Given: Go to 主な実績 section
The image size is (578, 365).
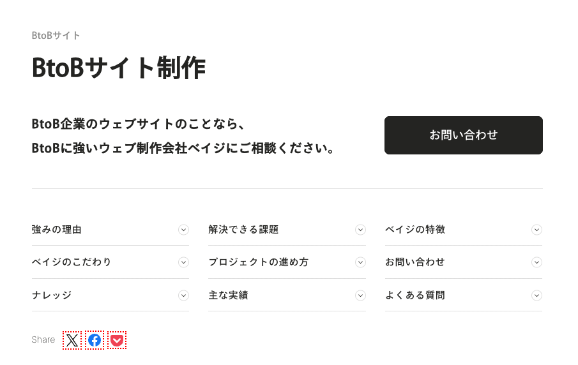Looking at the screenshot, I should tap(228, 295).
